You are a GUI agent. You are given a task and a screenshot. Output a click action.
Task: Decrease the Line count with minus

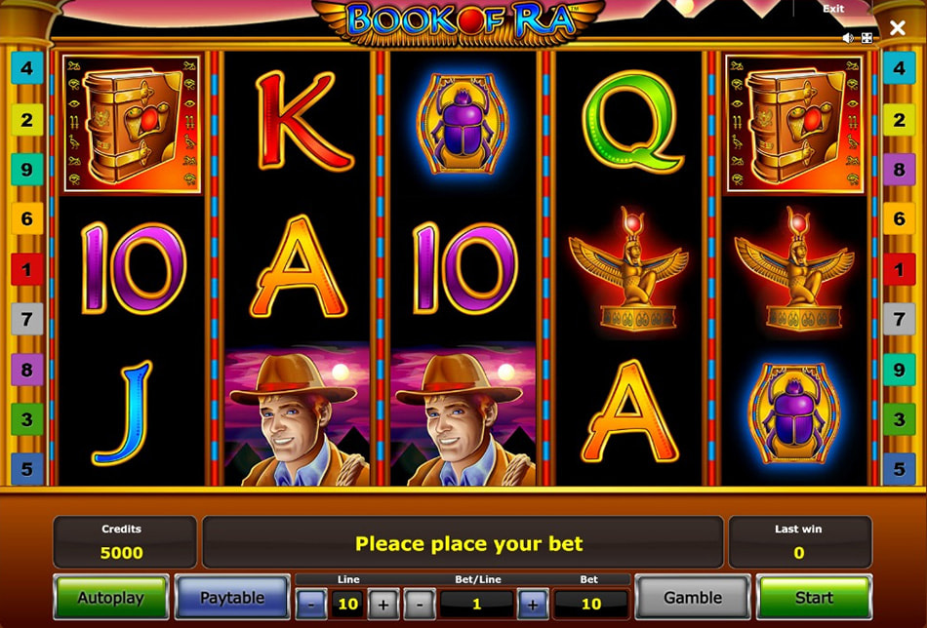[311, 604]
